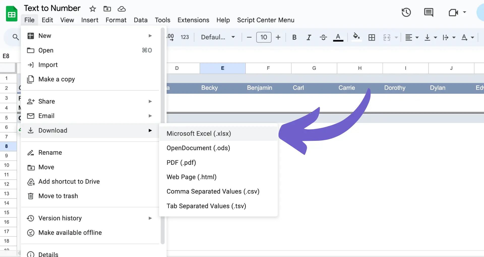This screenshot has width=484, height=257.
Task: Select Make a copy
Action: click(x=90, y=79)
